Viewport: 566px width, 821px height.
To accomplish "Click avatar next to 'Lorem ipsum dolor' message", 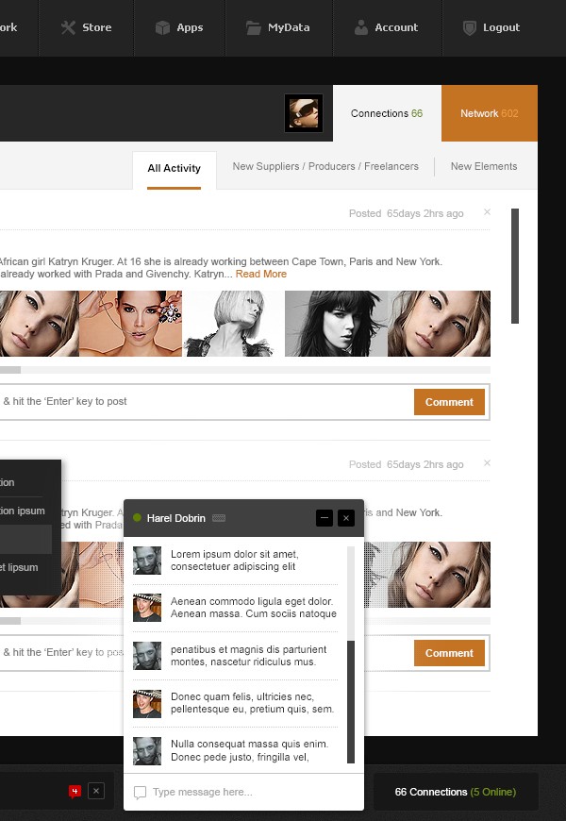I will pyautogui.click(x=147, y=561).
